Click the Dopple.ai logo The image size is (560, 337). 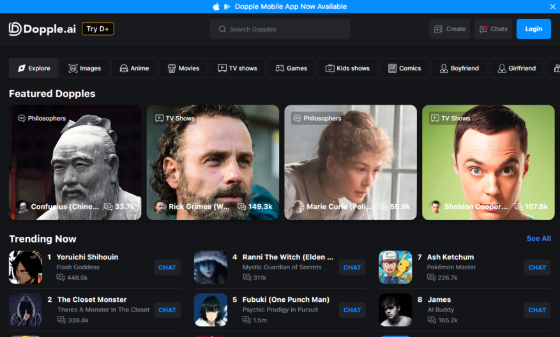[42, 29]
